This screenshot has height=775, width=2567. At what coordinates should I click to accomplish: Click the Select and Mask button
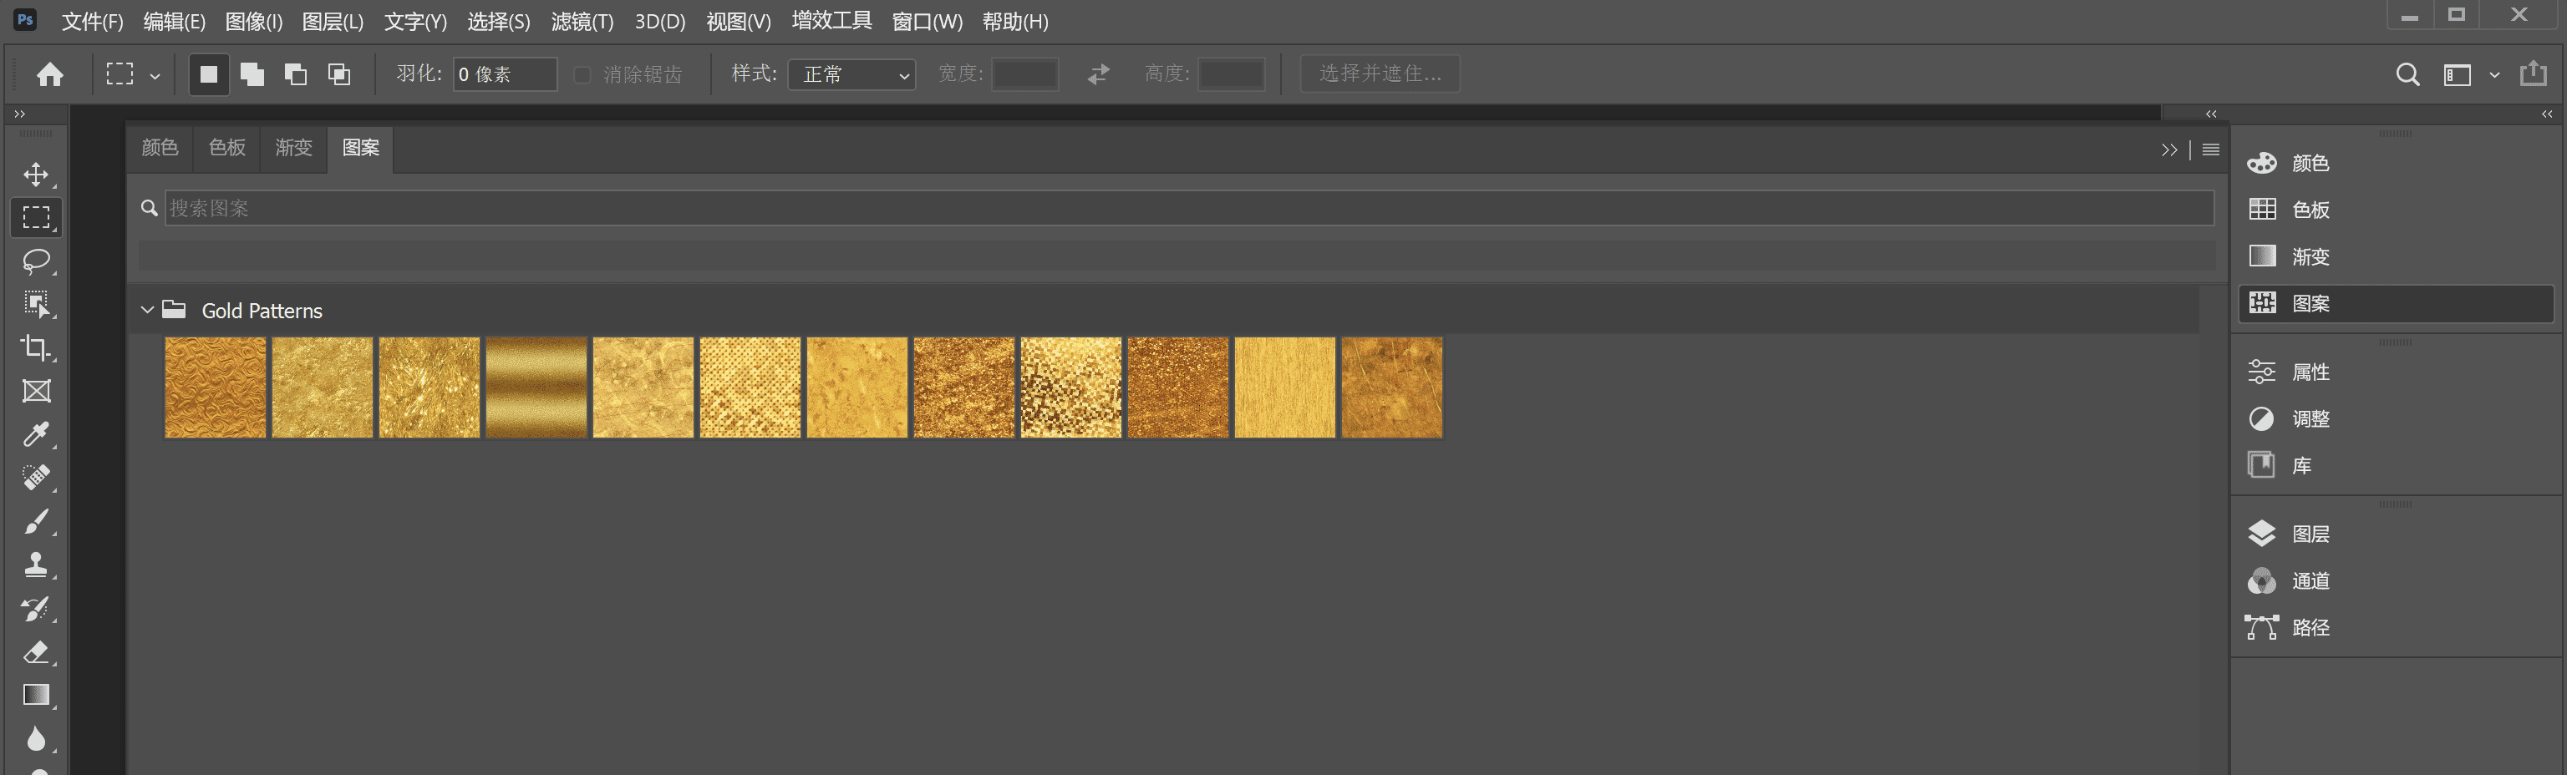click(1379, 74)
